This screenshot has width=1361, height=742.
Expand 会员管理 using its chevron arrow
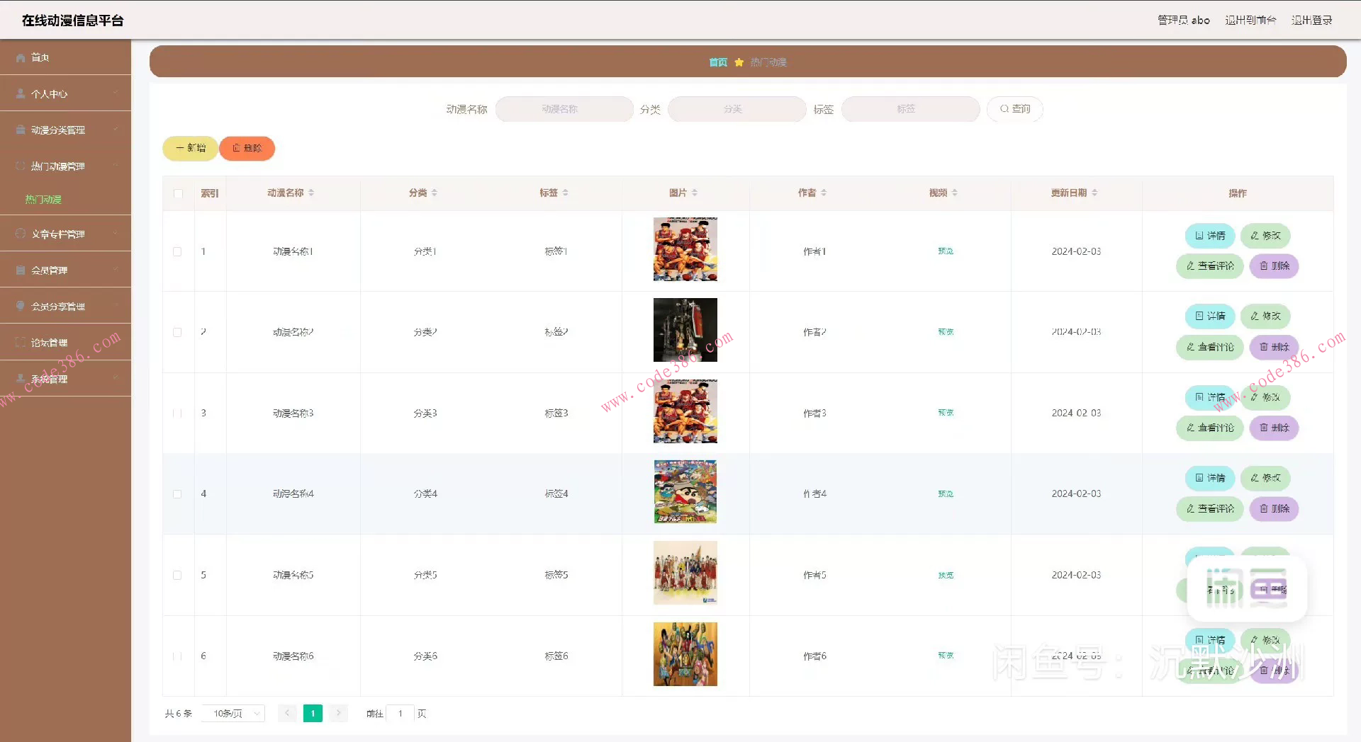pos(116,269)
